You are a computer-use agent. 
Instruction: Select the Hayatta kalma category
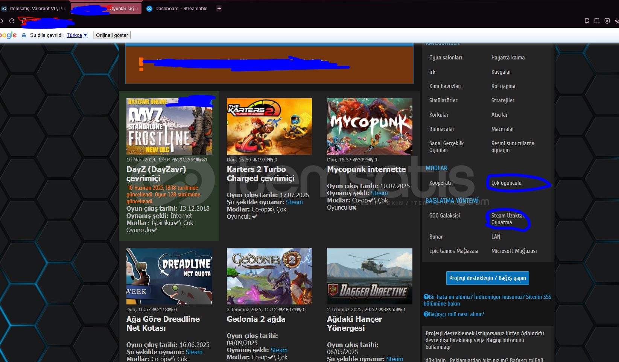(508, 58)
